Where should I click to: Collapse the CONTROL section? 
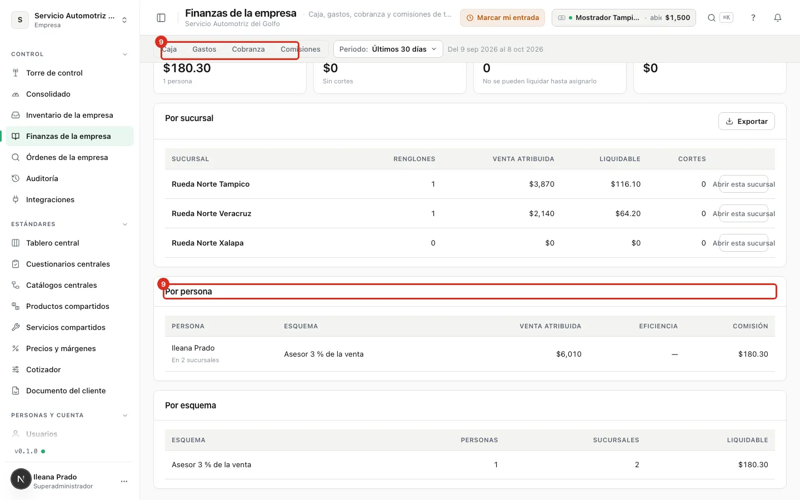[125, 54]
